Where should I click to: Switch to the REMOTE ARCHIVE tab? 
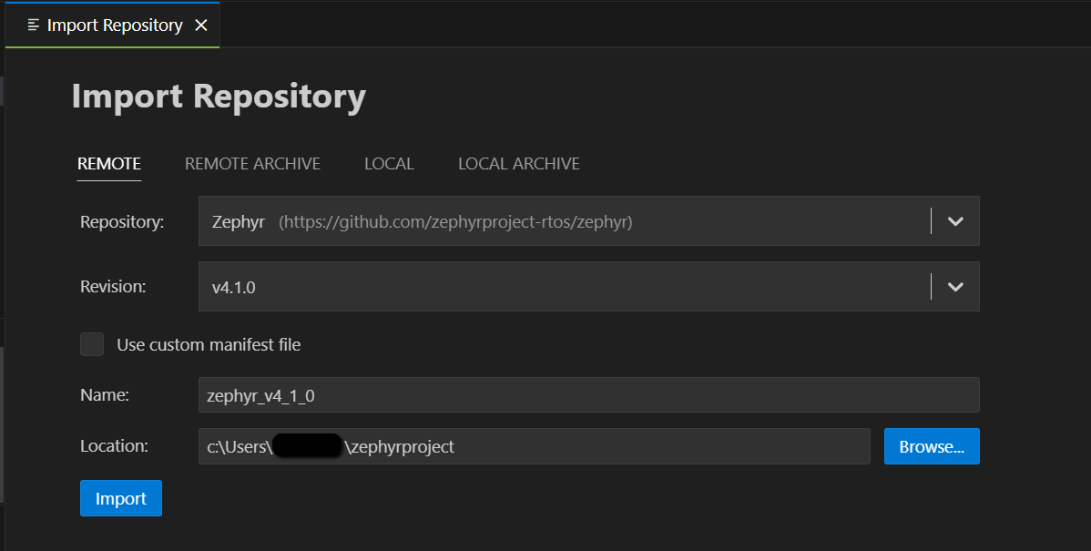coord(252,164)
